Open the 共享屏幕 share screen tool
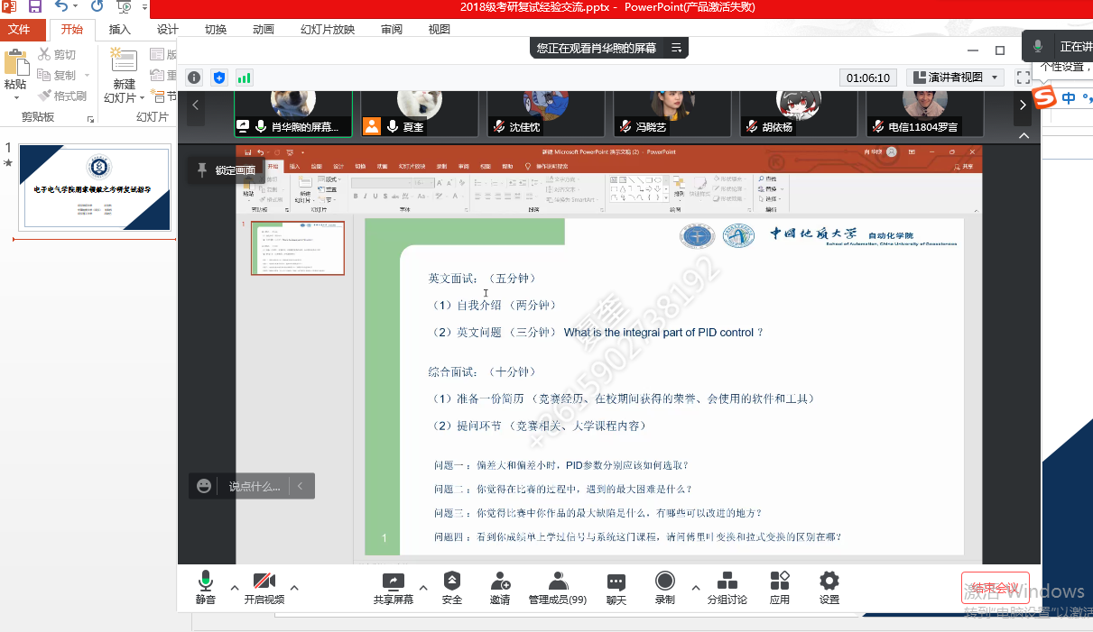The image size is (1093, 632). (394, 588)
